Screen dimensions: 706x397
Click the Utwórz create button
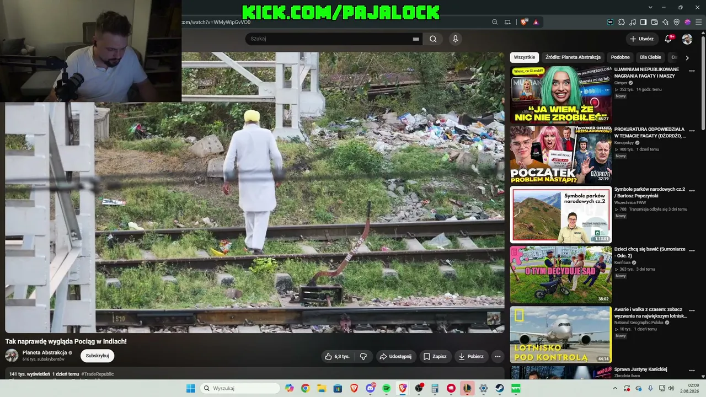641,39
